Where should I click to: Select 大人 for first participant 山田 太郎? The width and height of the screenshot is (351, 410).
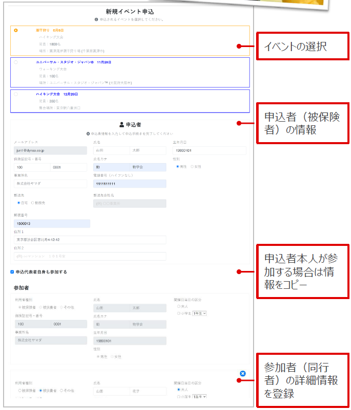[x=179, y=306]
